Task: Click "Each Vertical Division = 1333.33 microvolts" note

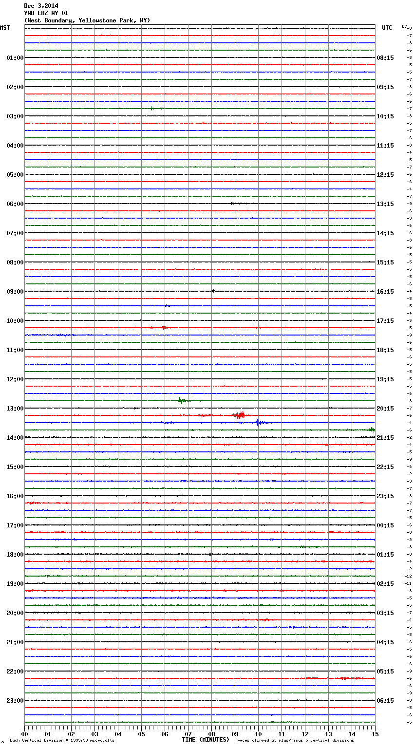Action: (62, 741)
